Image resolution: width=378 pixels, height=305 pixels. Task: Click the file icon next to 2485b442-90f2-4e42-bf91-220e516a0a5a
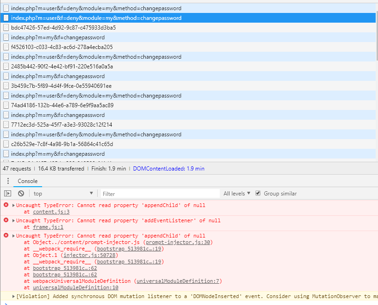(6, 67)
